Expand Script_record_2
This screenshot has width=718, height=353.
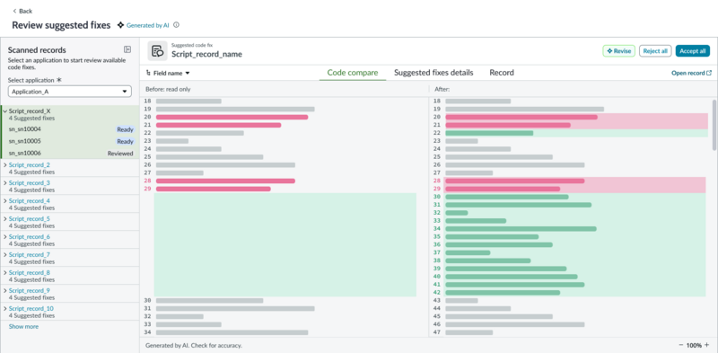(5, 164)
